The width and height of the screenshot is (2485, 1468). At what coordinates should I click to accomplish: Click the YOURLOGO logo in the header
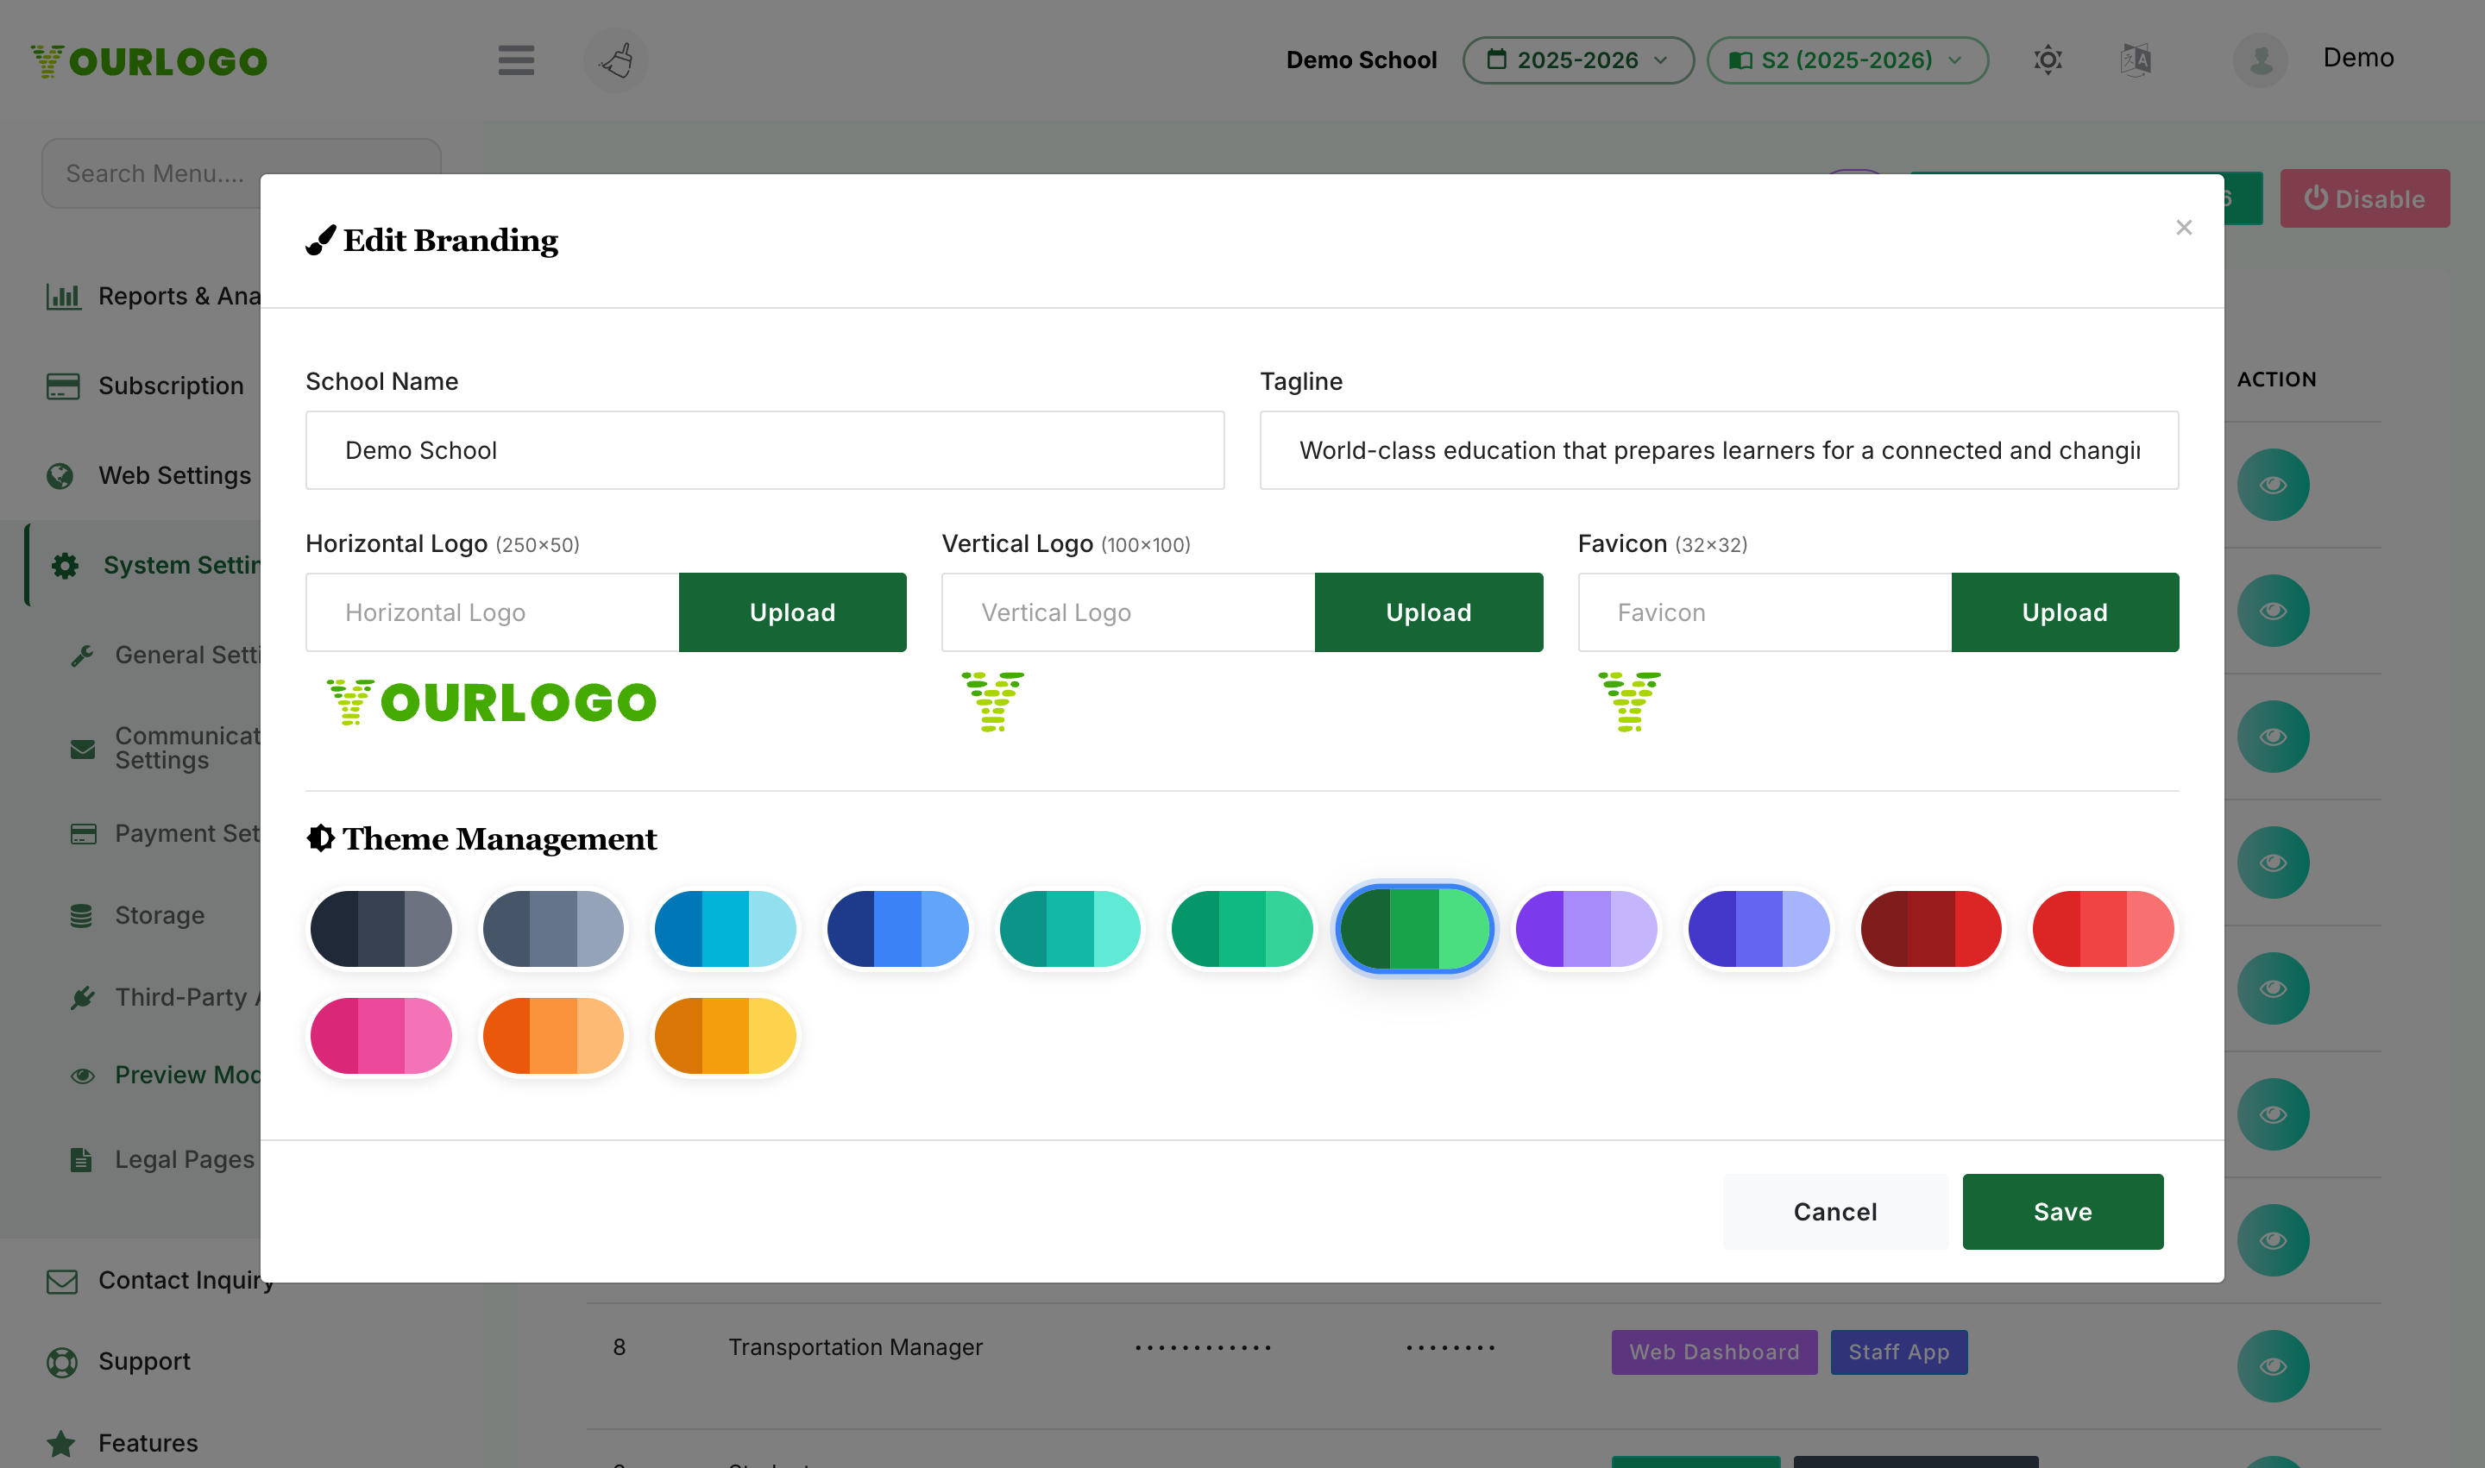(x=148, y=61)
